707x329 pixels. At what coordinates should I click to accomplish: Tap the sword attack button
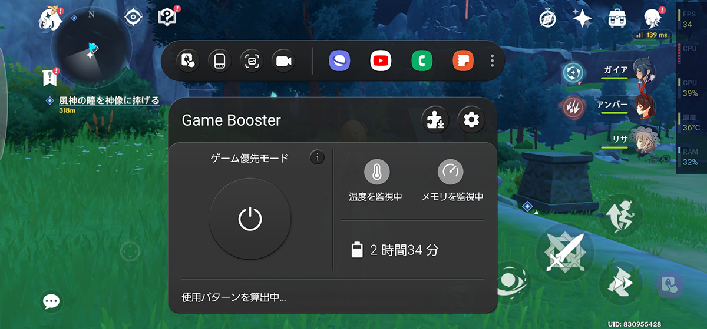(564, 252)
